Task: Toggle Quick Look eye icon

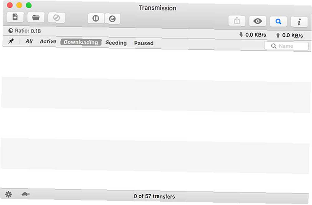Action: tap(257, 21)
